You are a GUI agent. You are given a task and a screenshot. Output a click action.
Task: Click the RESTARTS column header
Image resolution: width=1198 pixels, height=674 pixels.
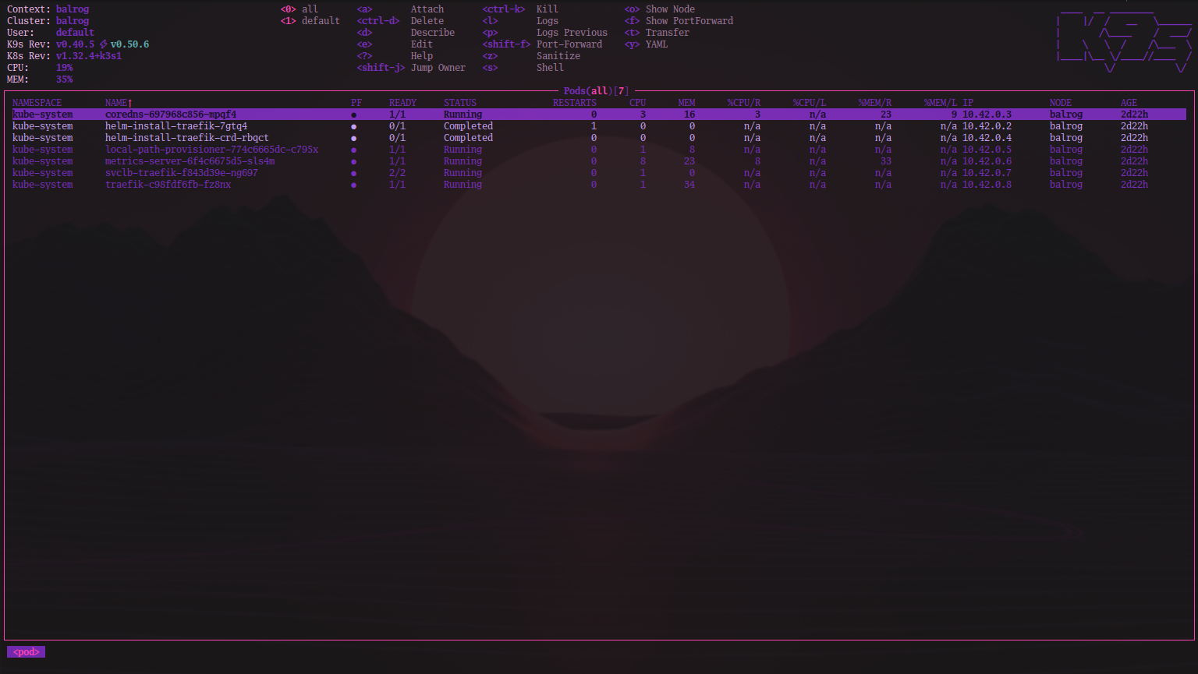[x=575, y=103]
